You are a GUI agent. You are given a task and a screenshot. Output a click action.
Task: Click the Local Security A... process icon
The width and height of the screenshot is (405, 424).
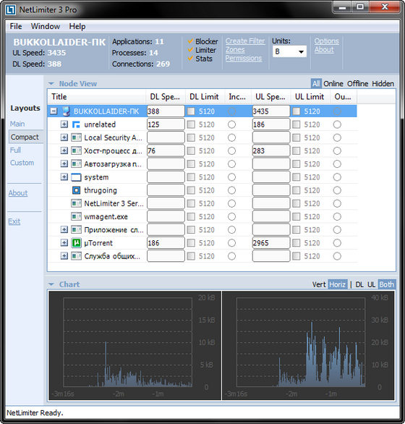[76, 137]
